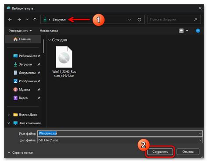This screenshot has height=162, width=208.
Task: Click pin icon next to Видео
Action: click(39, 98)
